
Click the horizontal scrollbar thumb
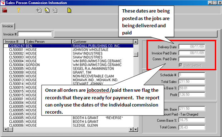10,129
